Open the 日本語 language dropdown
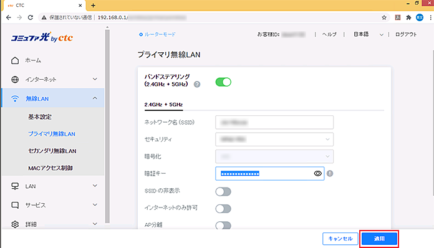This screenshot has width=434, height=248. tap(369, 34)
